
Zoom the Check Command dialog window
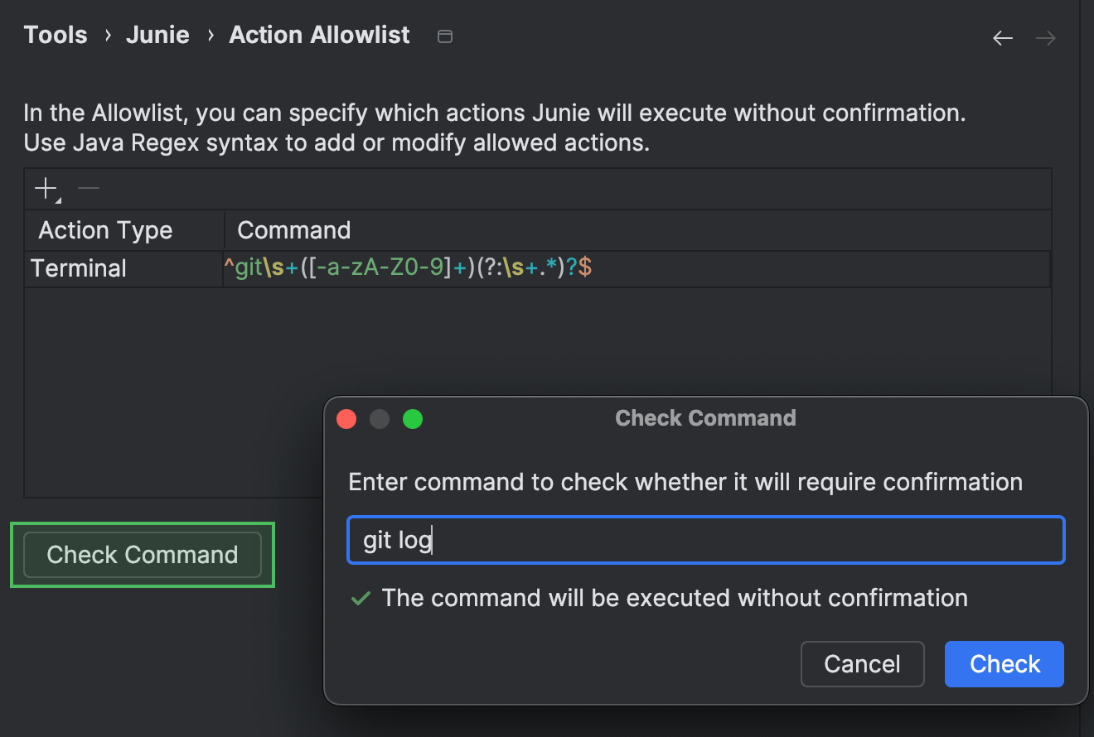pos(413,418)
